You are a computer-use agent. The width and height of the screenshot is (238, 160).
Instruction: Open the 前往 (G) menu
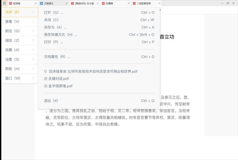click(x=20, y=31)
